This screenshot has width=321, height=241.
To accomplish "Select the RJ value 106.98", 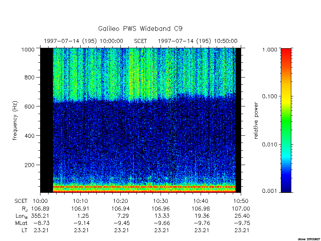I will (201, 208).
